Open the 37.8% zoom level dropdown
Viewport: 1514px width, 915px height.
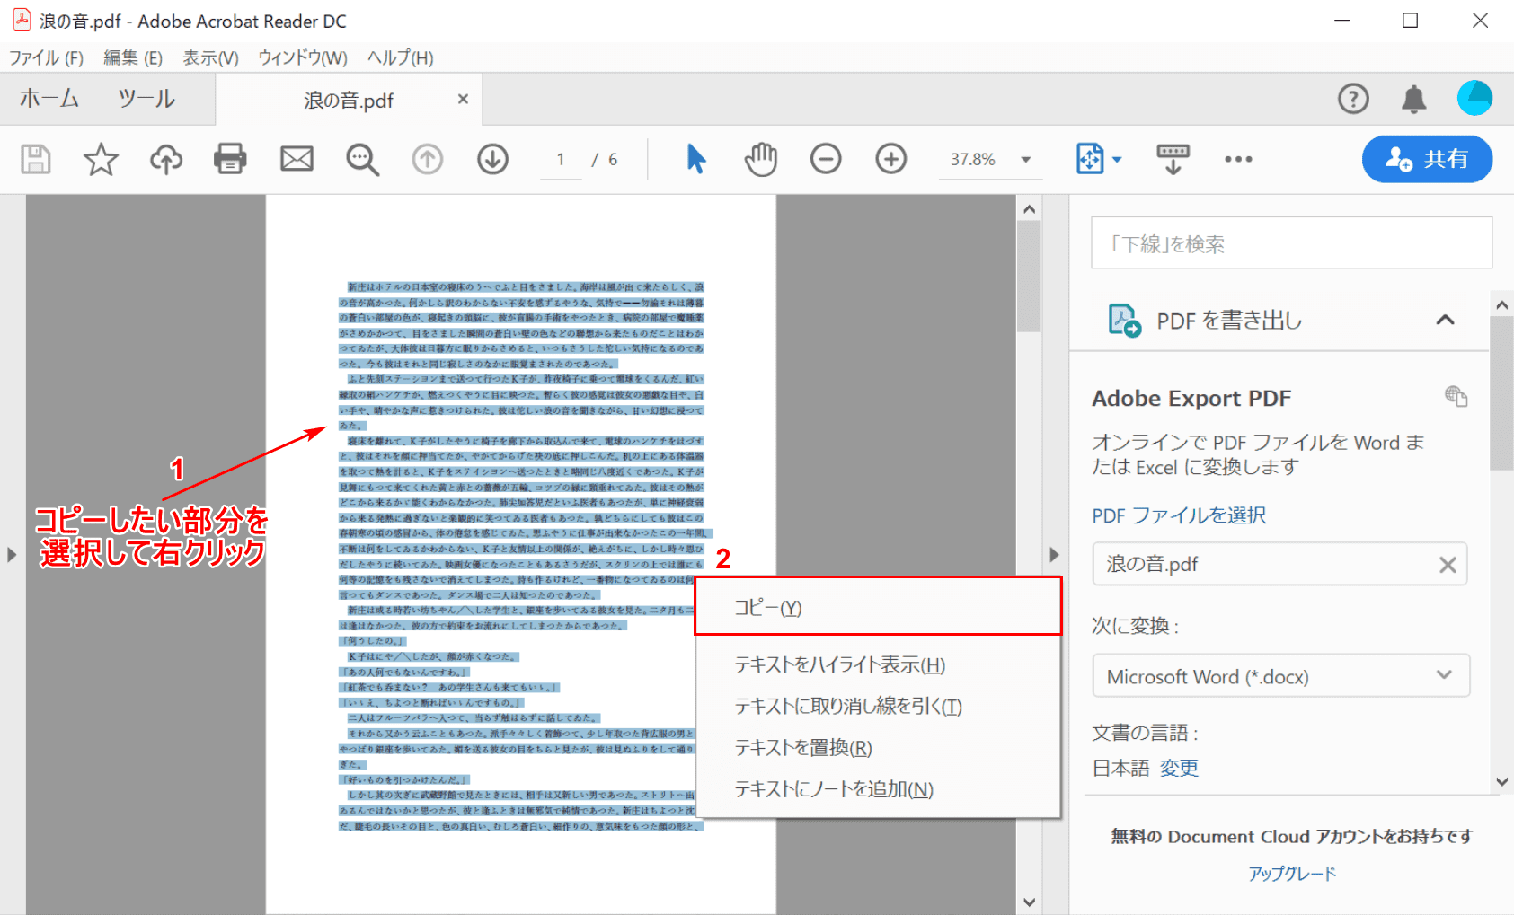click(x=1025, y=160)
